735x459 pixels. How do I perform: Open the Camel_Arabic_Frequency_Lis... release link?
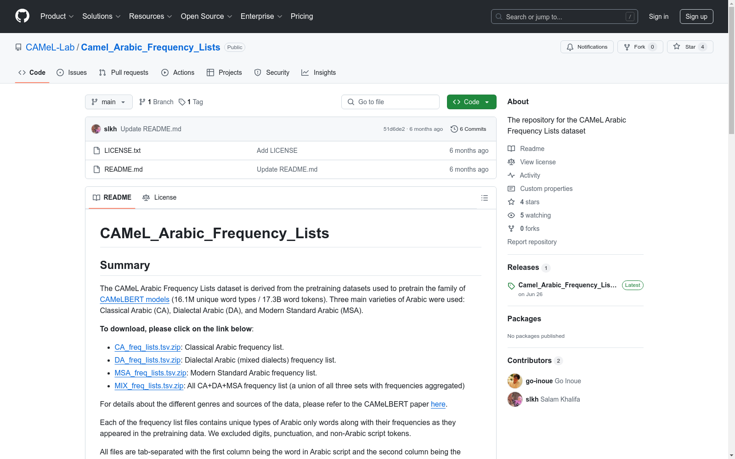[567, 285]
